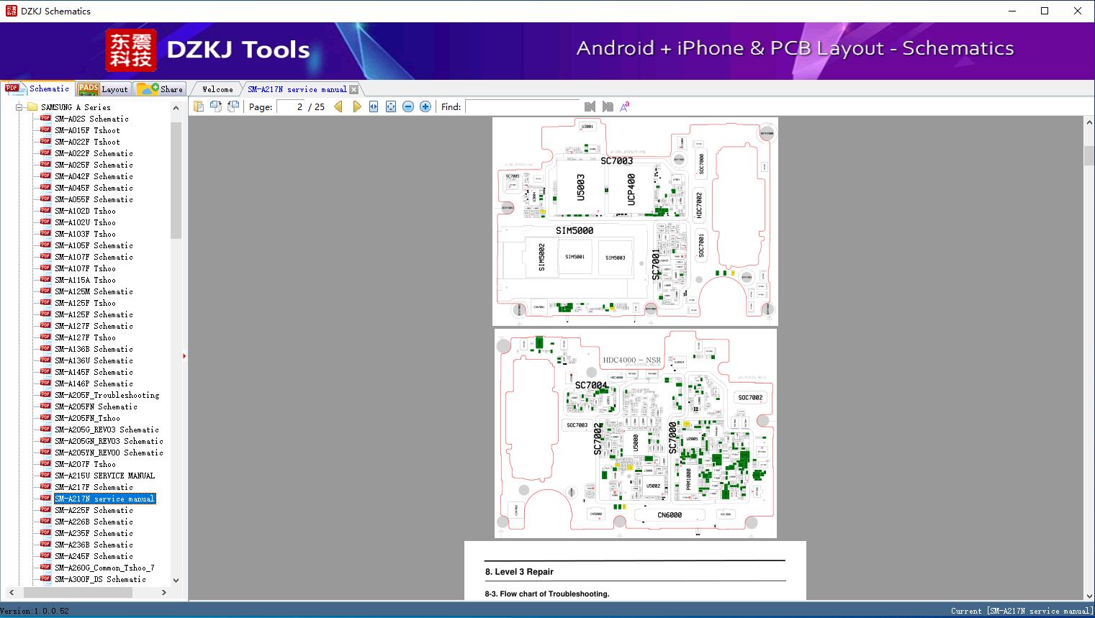Click the copy page icon in the viewer toolbar

[x=199, y=106]
